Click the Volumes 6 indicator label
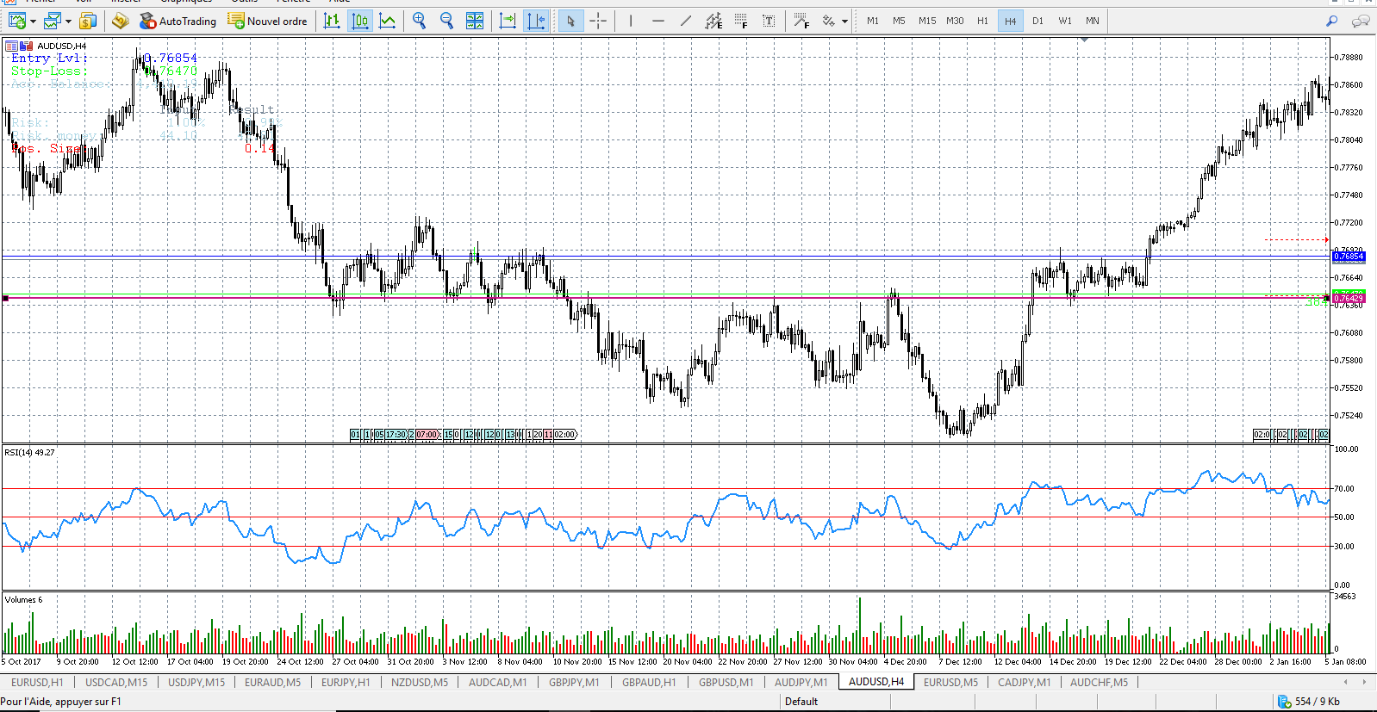The height and width of the screenshot is (712, 1377). point(23,599)
